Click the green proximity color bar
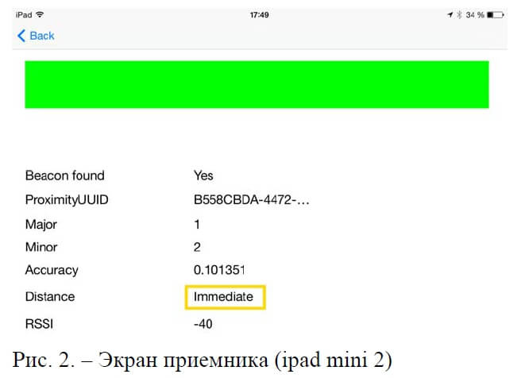The width and height of the screenshot is (525, 378). tap(257, 84)
